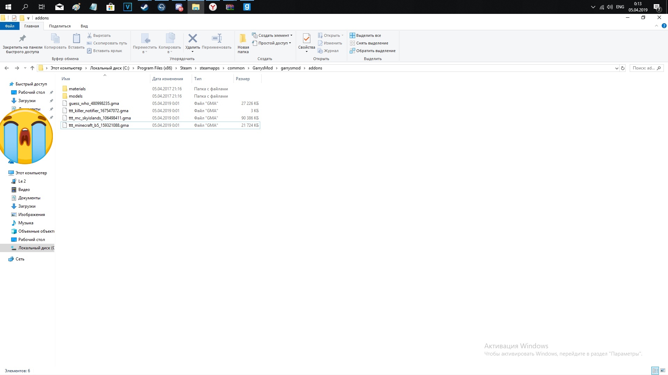The image size is (668, 375).
Task: Switch to details view icon in status bar
Action: pyautogui.click(x=655, y=371)
